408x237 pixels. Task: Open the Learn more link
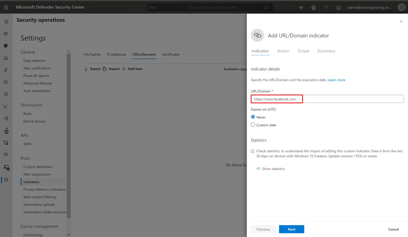point(336,80)
